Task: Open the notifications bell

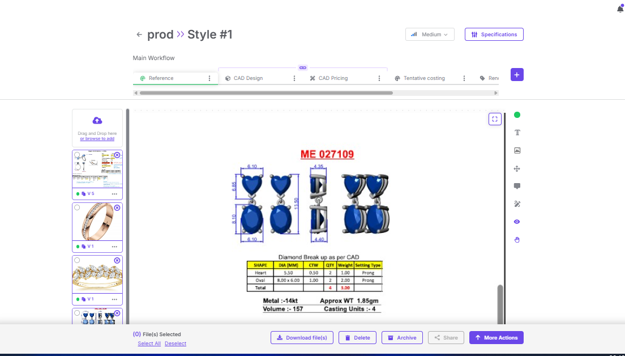Action: point(620,9)
